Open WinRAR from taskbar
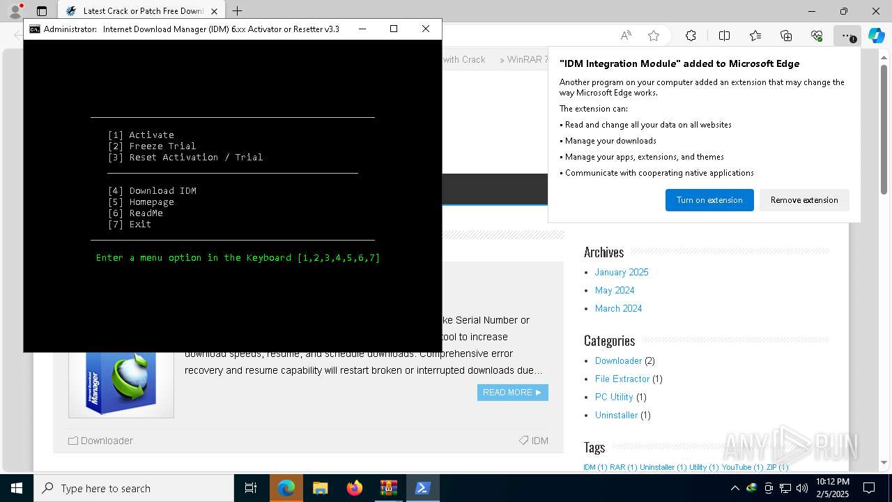Image resolution: width=892 pixels, height=502 pixels. (x=388, y=488)
